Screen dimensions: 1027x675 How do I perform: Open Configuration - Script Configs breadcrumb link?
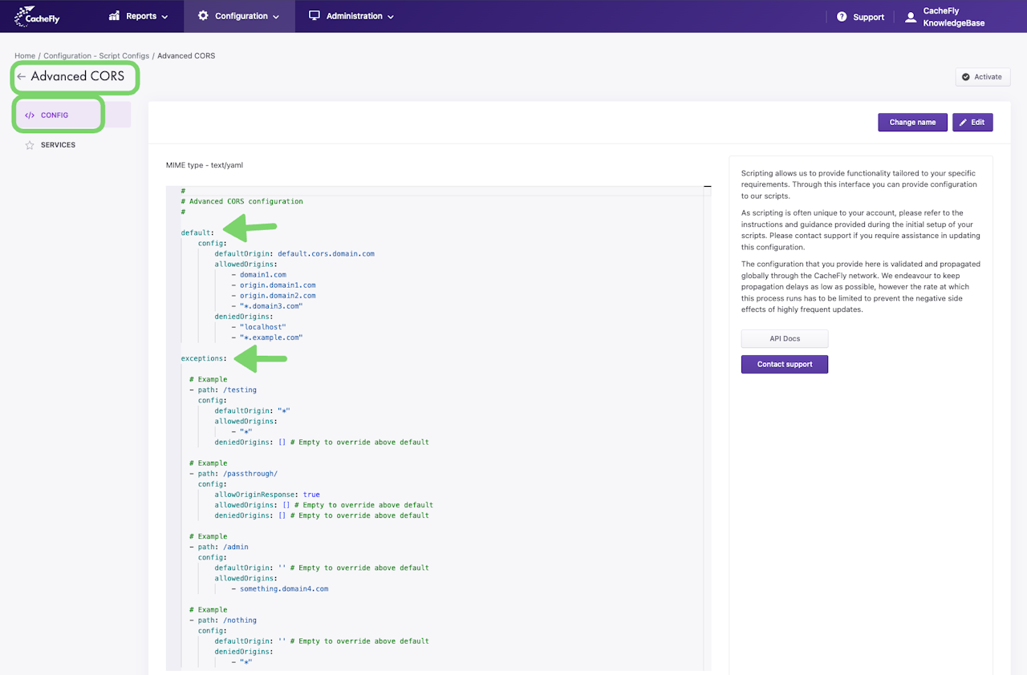pyautogui.click(x=96, y=56)
